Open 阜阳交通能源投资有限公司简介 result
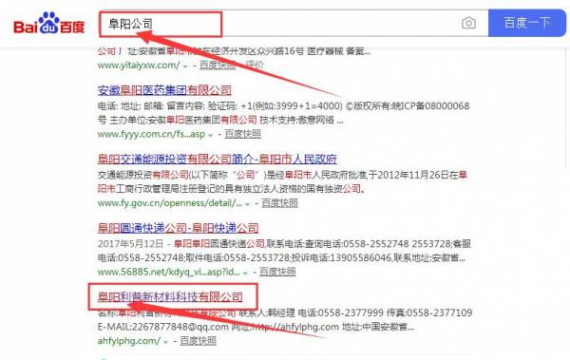570x360 pixels. tap(218, 159)
